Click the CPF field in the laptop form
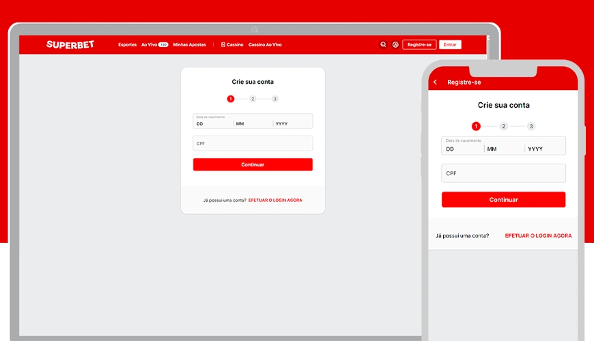 point(253,143)
